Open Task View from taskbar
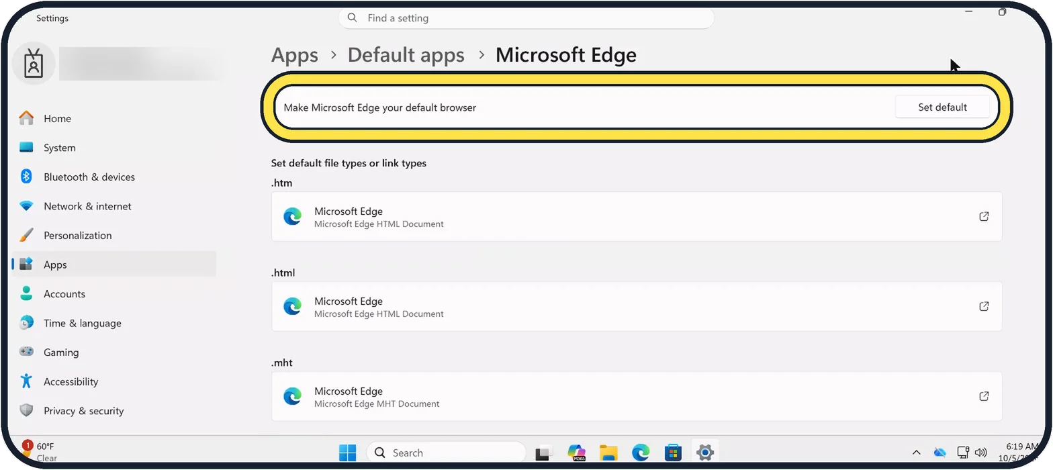The image size is (1053, 470). point(543,453)
